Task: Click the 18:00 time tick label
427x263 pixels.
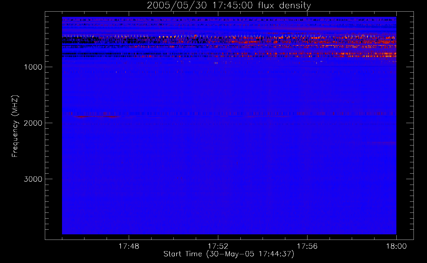Action: (396, 246)
